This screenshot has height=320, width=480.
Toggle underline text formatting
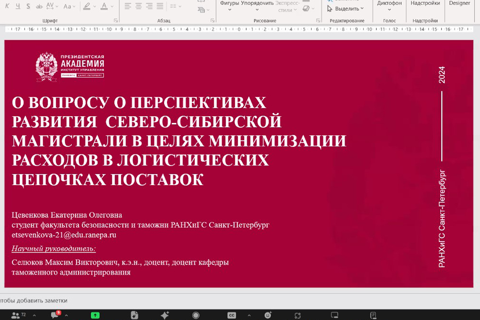point(18,6)
